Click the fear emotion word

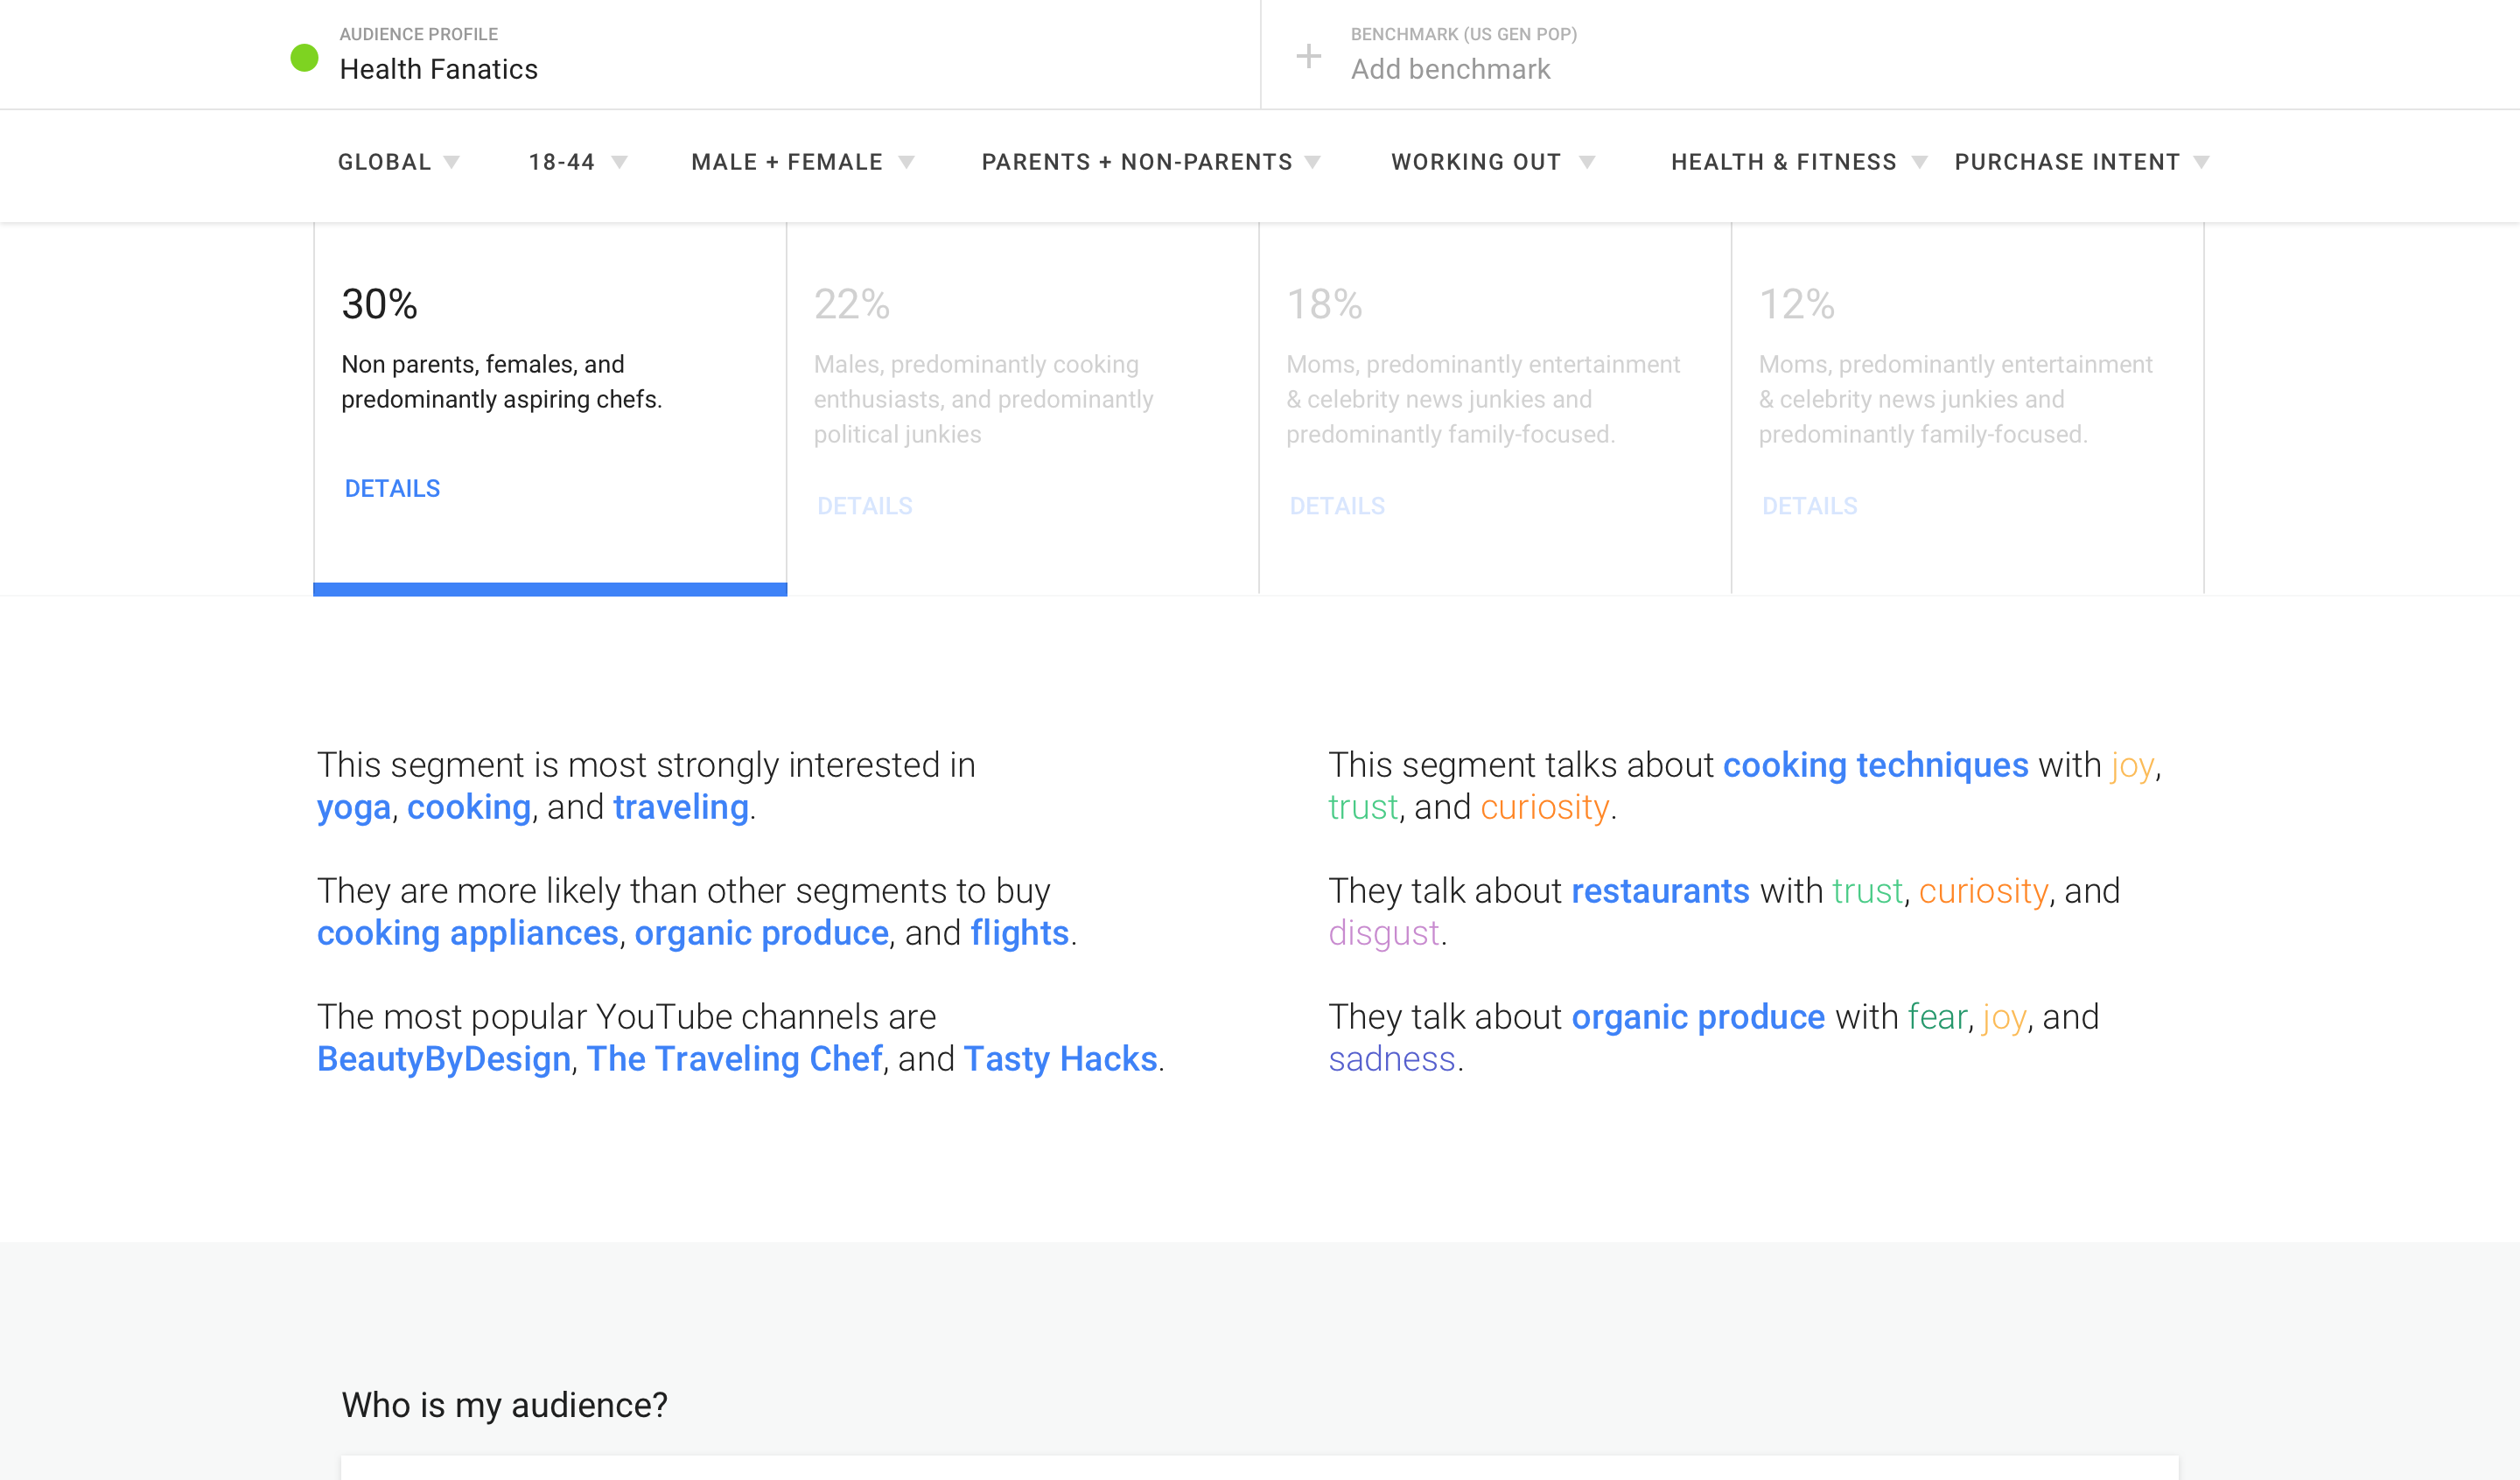pos(1937,1018)
